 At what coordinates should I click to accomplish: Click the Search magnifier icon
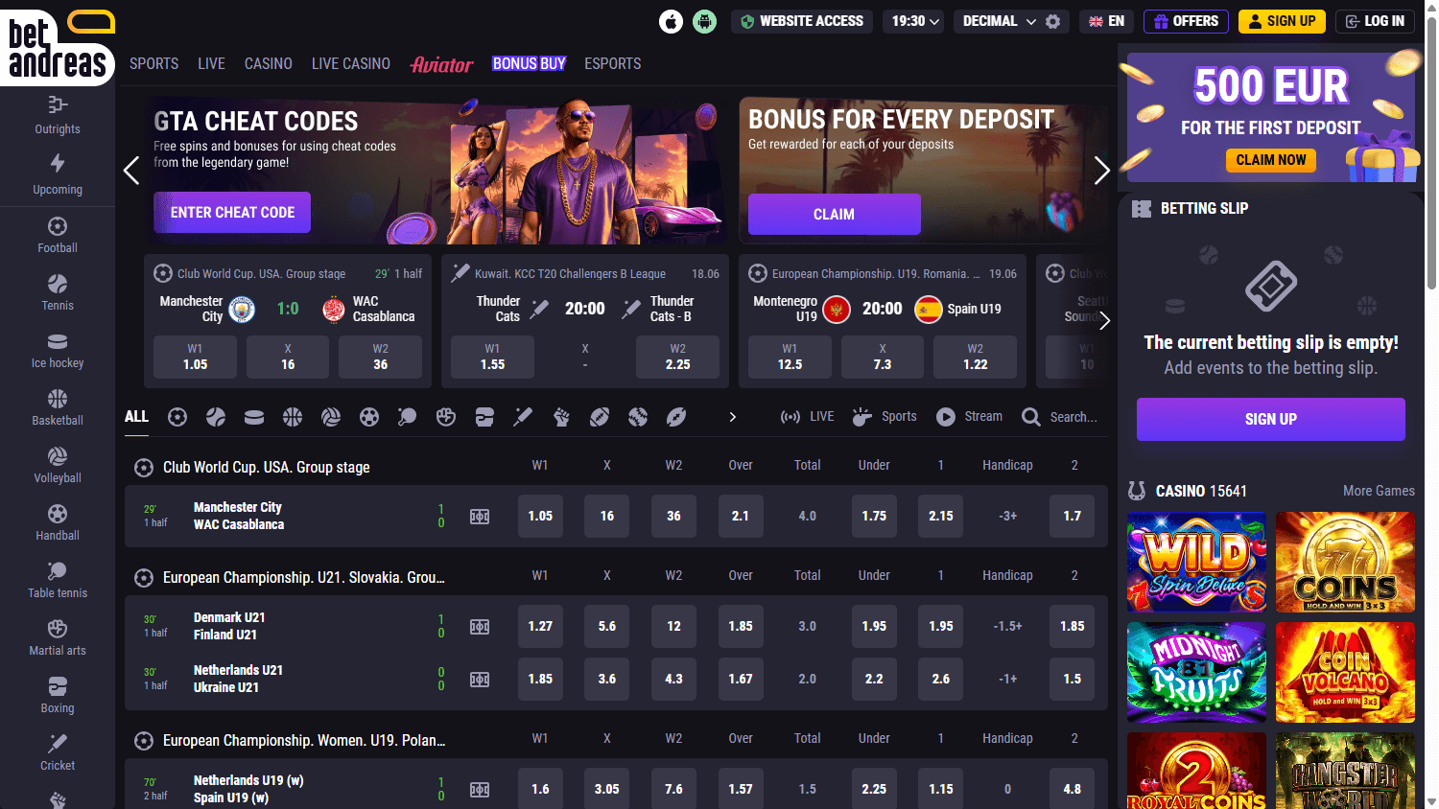point(1030,417)
